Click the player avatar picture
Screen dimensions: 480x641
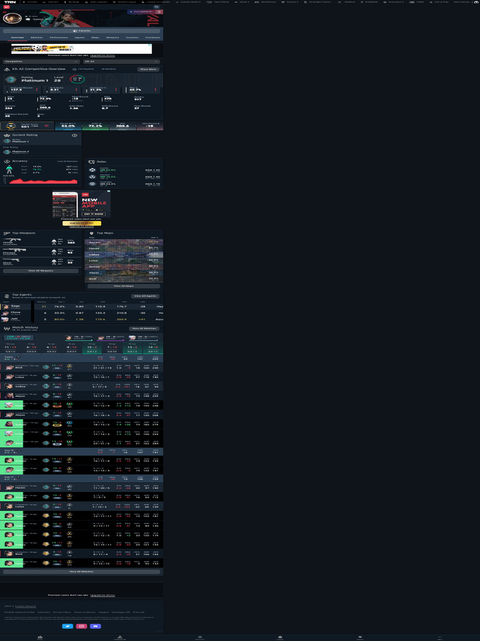point(12,18)
